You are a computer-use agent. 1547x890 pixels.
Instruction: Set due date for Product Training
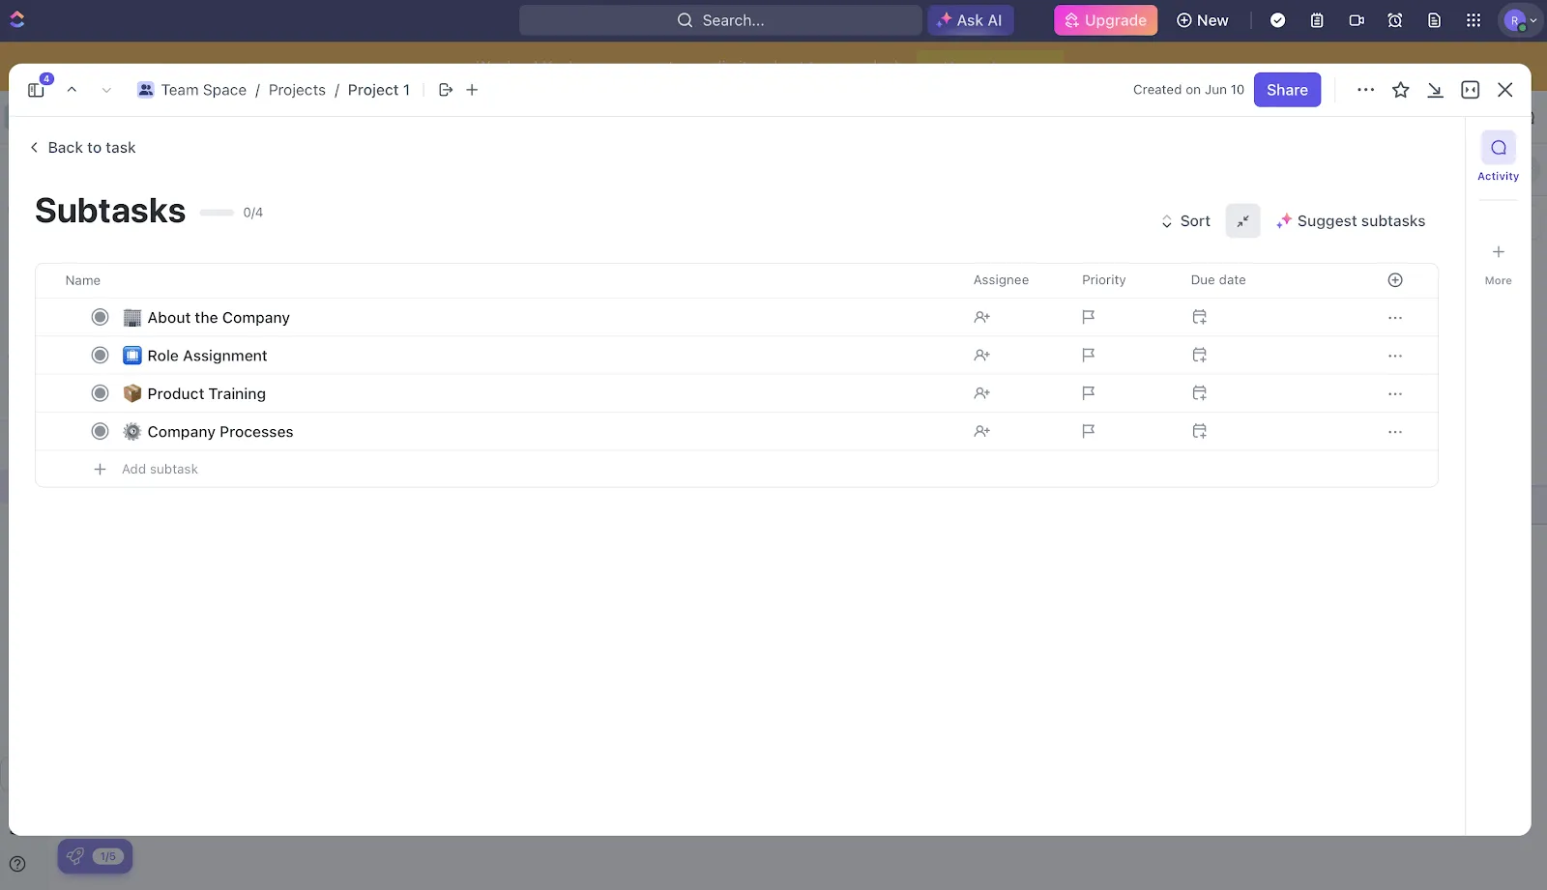[1199, 393]
